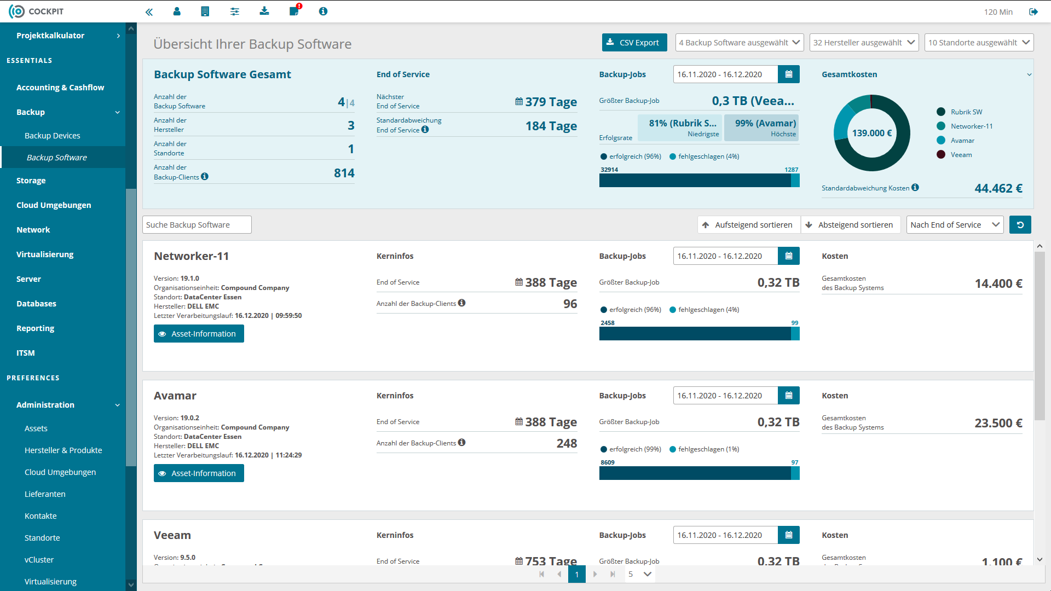
Task: Click download icon in top bar
Action: click(x=264, y=11)
